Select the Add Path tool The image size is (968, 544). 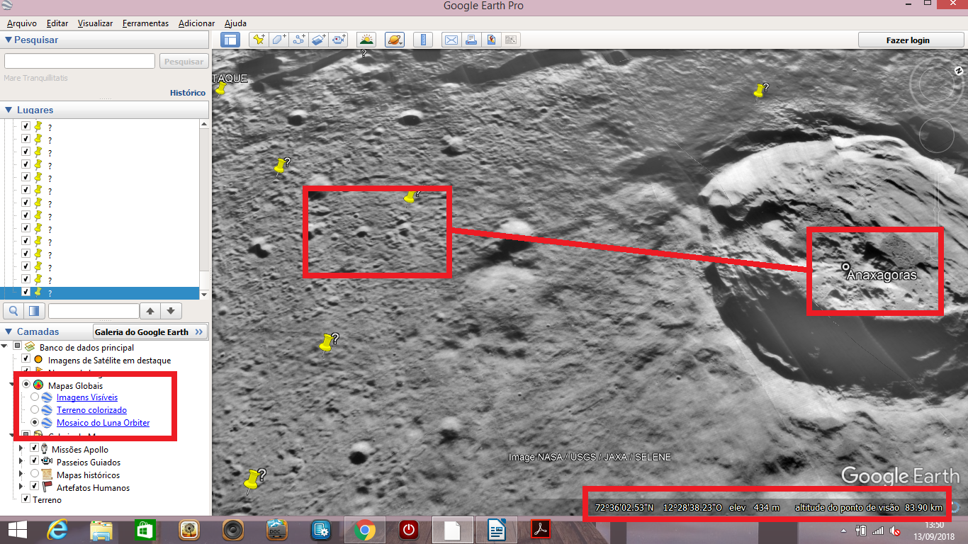[299, 40]
